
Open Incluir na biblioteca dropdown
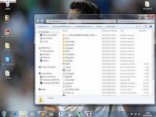61,26
